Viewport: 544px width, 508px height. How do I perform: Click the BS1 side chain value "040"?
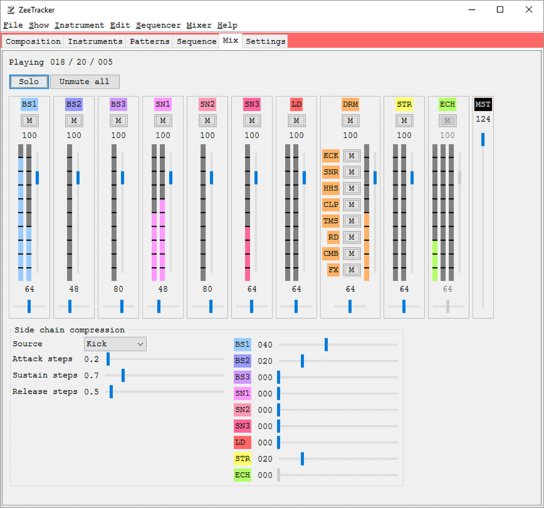[x=265, y=345]
